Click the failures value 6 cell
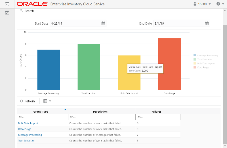The height and width of the screenshot is (148, 227). point(158,123)
